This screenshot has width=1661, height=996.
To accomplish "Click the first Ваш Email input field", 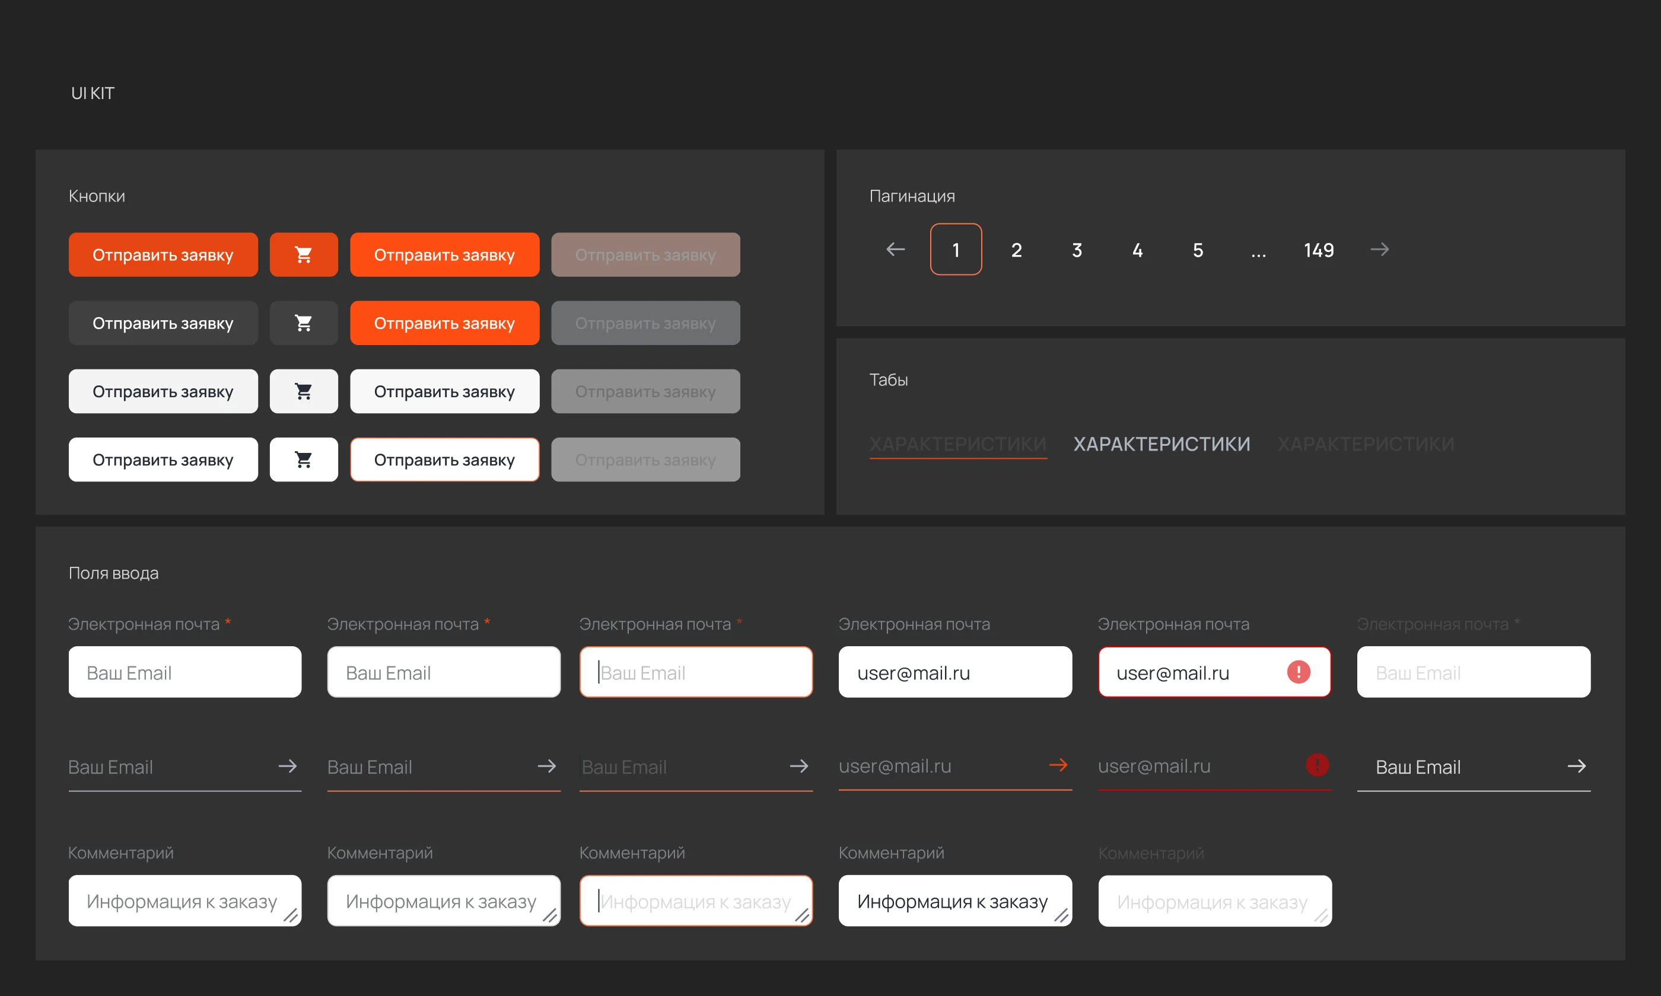I will pyautogui.click(x=184, y=672).
